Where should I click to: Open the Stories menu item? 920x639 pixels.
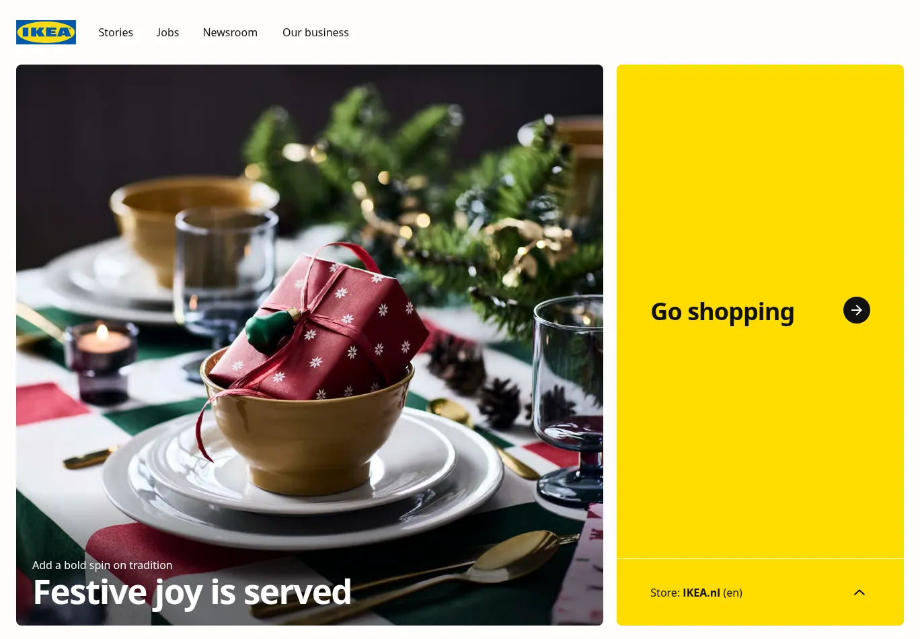click(x=116, y=32)
